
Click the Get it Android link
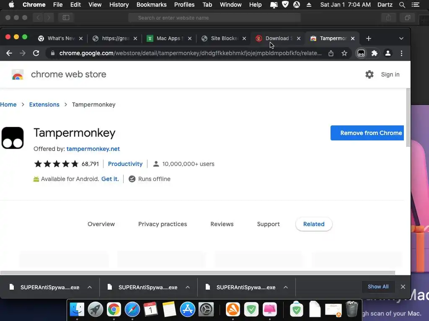click(110, 179)
